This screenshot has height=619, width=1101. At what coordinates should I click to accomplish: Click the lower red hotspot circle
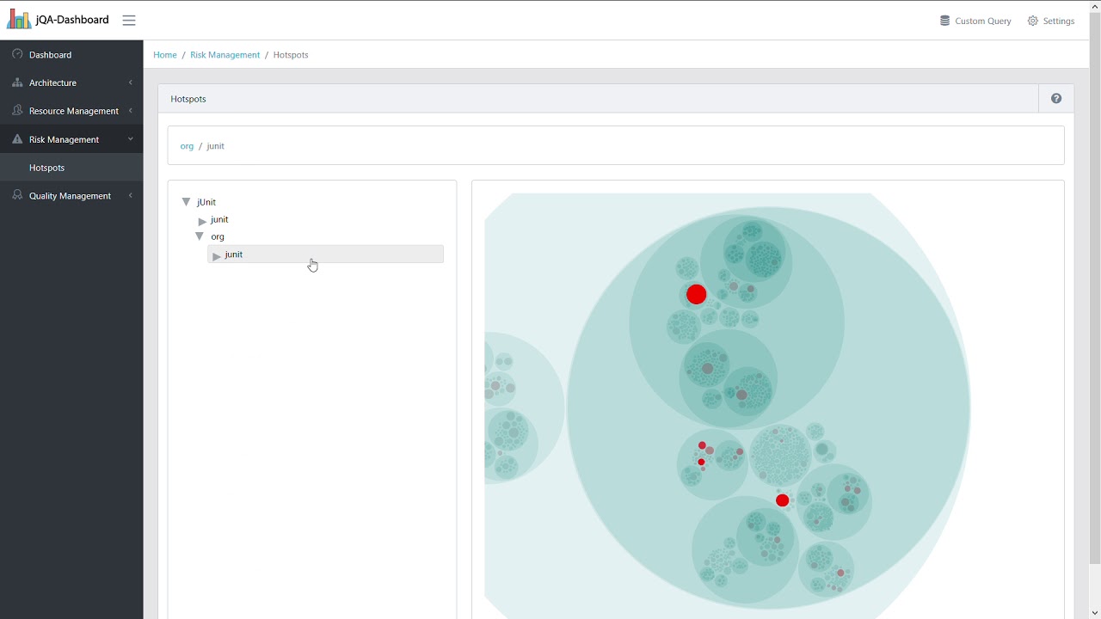[782, 500]
